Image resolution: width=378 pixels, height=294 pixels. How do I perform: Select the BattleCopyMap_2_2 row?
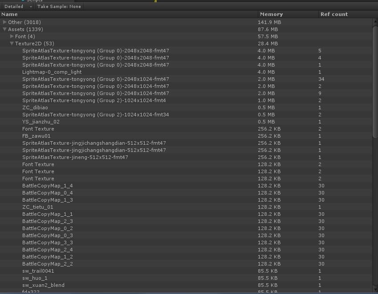[x=186, y=264]
